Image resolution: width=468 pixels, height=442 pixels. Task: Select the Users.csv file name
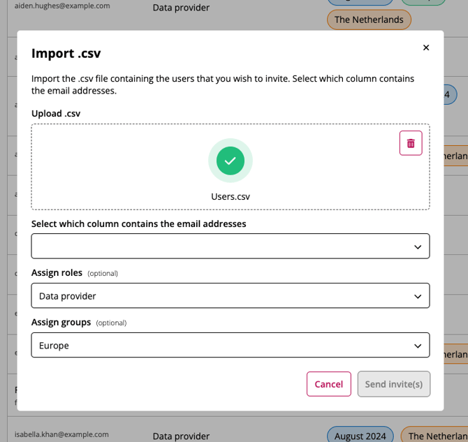coord(231,197)
